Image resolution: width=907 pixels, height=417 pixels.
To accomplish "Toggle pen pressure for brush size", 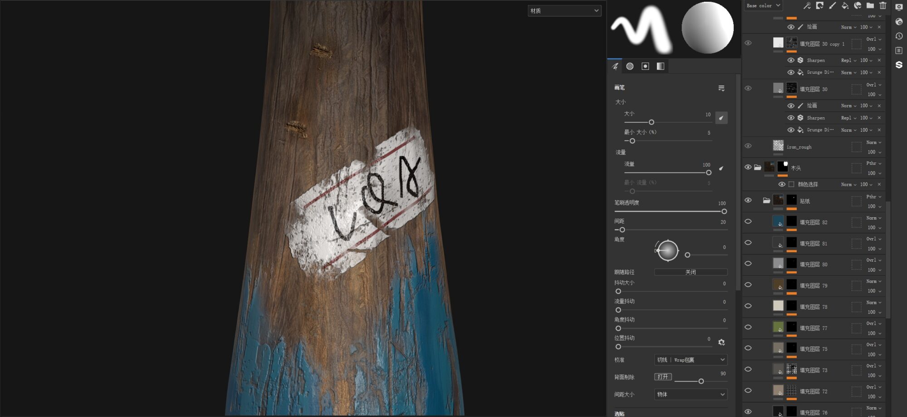I will (x=721, y=118).
